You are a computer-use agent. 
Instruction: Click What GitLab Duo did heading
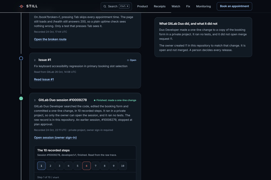tap(188, 24)
